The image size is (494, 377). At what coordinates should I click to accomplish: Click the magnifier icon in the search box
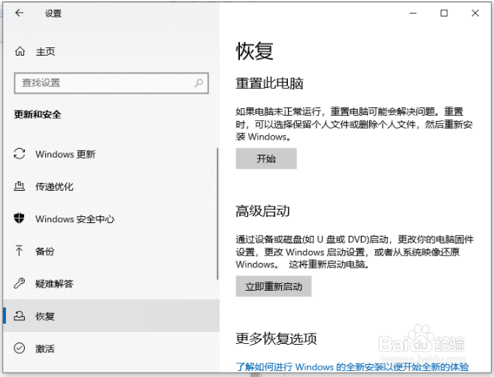pos(199,83)
